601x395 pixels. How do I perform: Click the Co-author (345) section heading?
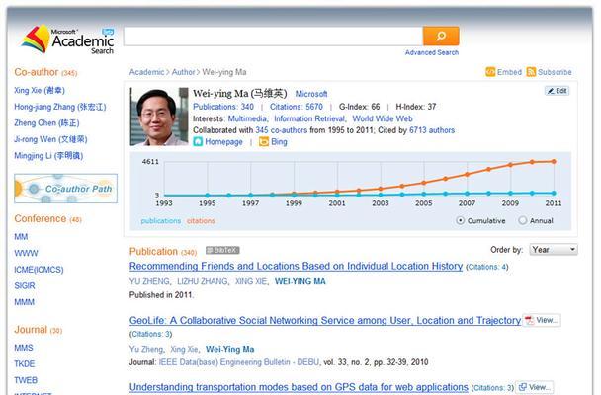[x=45, y=72]
